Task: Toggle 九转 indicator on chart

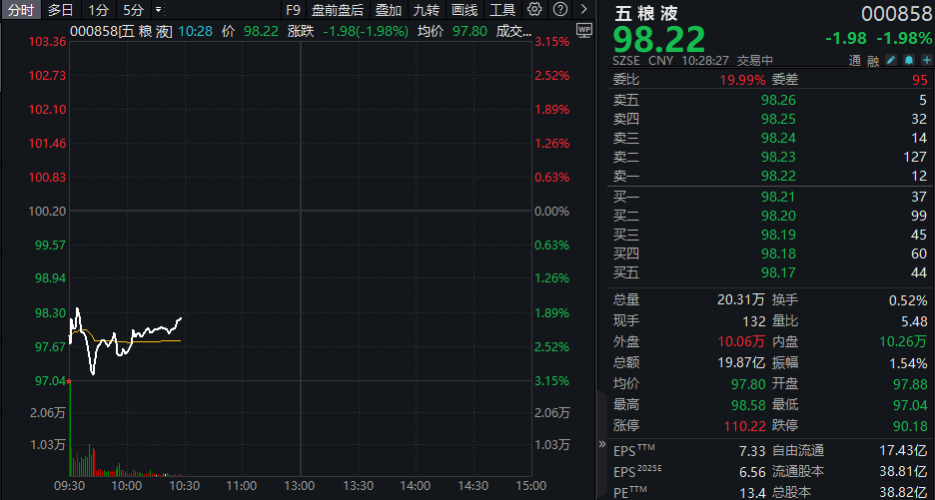Action: 427,10
